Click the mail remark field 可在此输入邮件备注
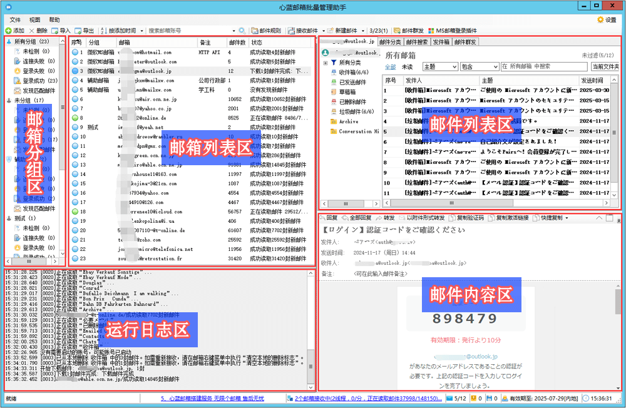This screenshot has height=408, width=626. [381, 274]
